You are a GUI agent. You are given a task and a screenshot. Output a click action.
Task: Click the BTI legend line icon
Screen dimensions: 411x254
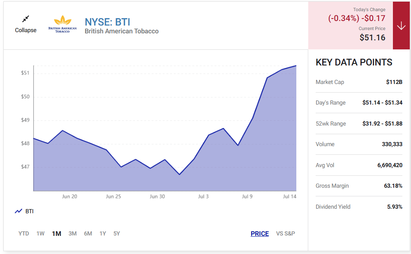tap(18, 211)
